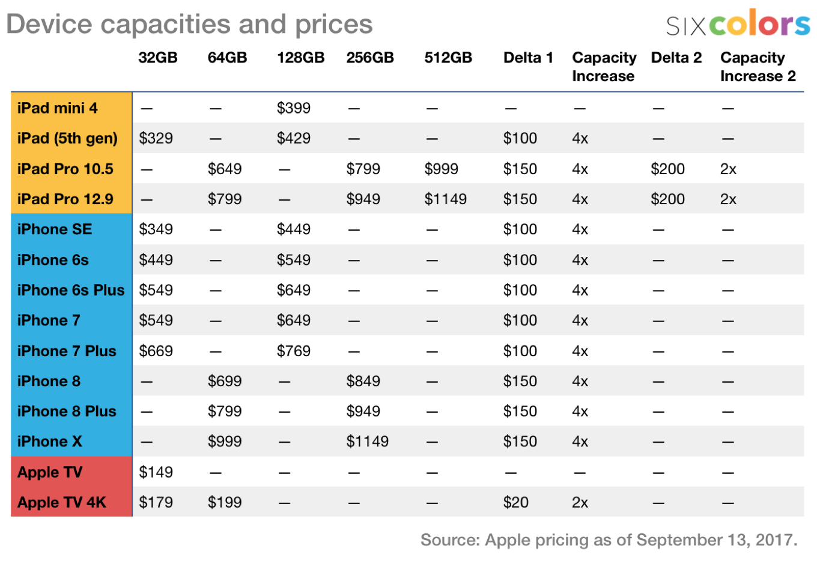Select the 128GB column header
817x561 pixels.
point(300,58)
